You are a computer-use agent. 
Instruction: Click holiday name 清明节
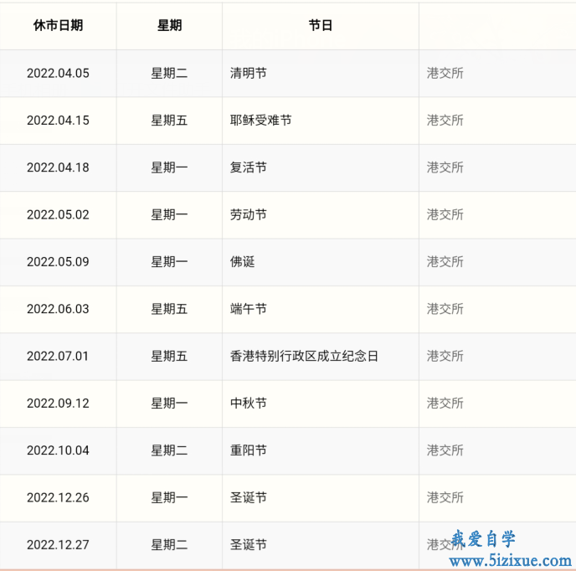pyautogui.click(x=249, y=73)
